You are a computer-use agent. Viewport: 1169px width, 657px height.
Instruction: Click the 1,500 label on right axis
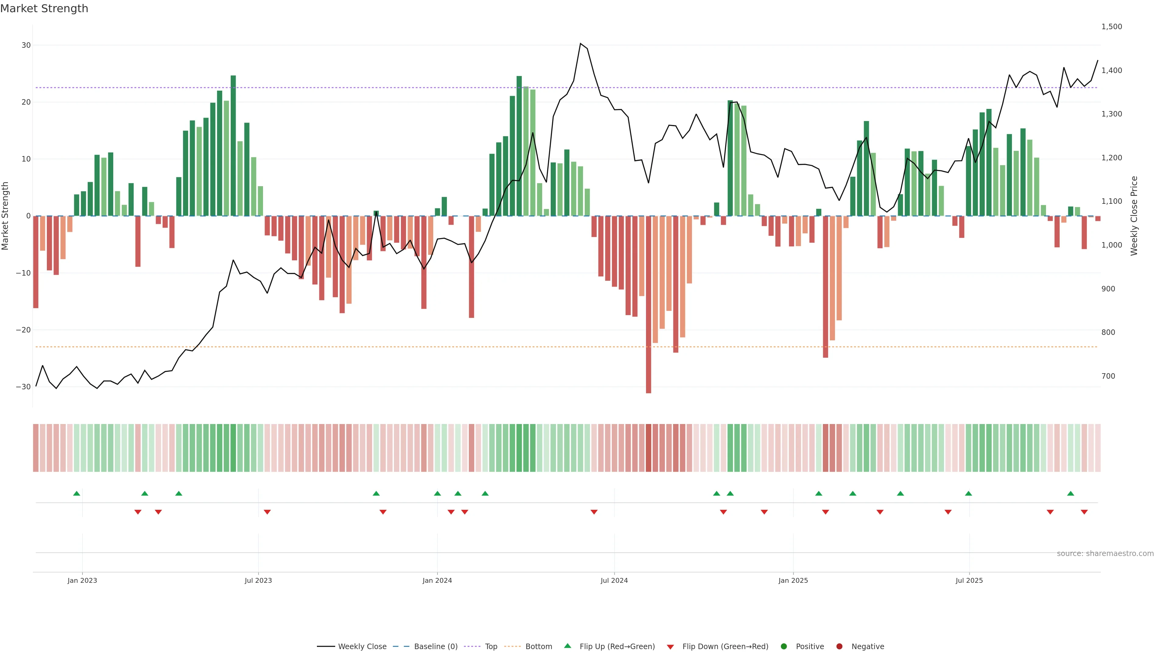pyautogui.click(x=1111, y=27)
